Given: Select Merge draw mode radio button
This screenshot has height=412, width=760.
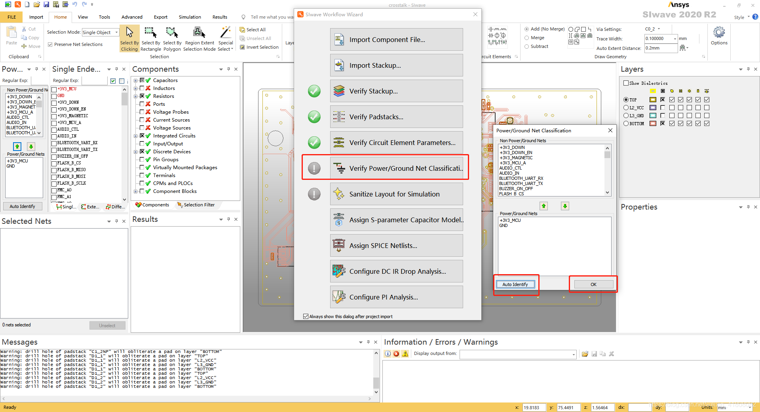Looking at the screenshot, I should tap(526, 38).
